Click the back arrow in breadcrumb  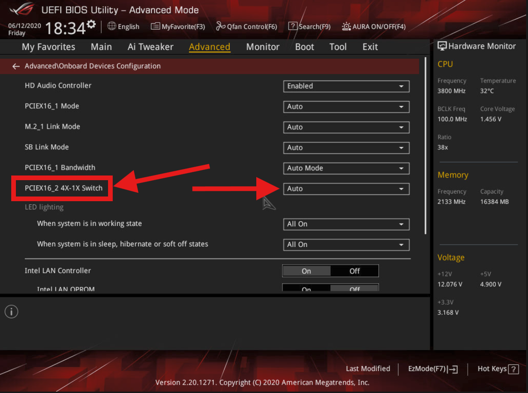(x=16, y=66)
